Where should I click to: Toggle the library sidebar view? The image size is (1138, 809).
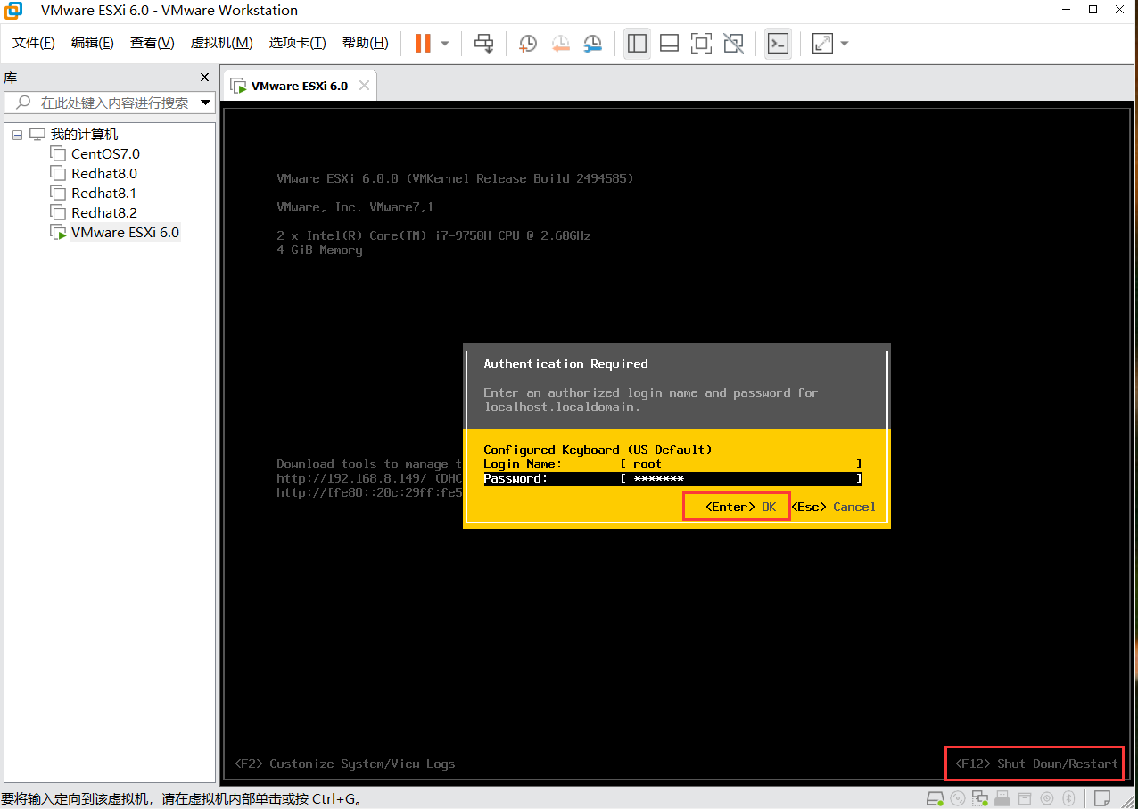click(x=637, y=43)
